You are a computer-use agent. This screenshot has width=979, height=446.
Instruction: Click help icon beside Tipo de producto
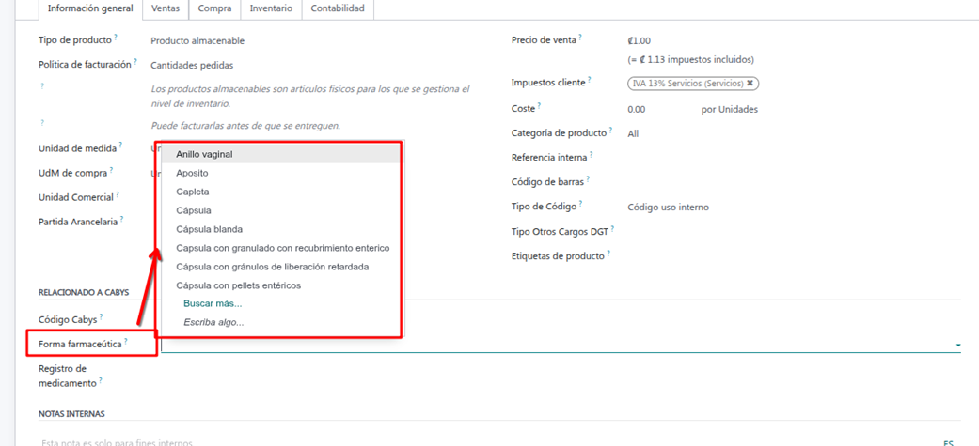[x=116, y=38]
